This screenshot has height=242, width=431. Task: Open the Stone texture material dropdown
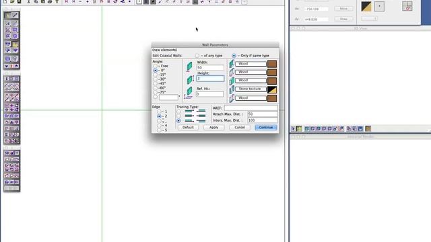[x=251, y=89]
